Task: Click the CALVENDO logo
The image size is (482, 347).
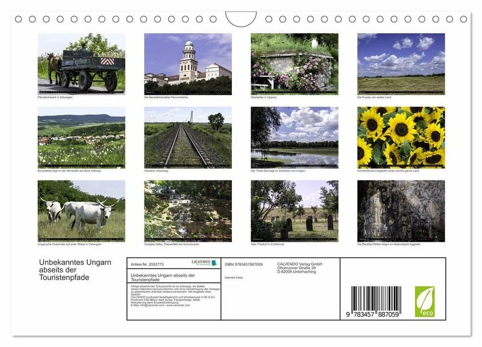Action: (x=204, y=263)
